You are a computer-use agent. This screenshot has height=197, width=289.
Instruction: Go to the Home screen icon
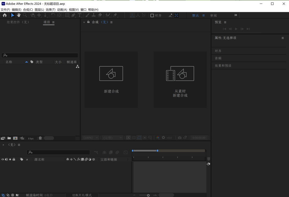(5, 15)
